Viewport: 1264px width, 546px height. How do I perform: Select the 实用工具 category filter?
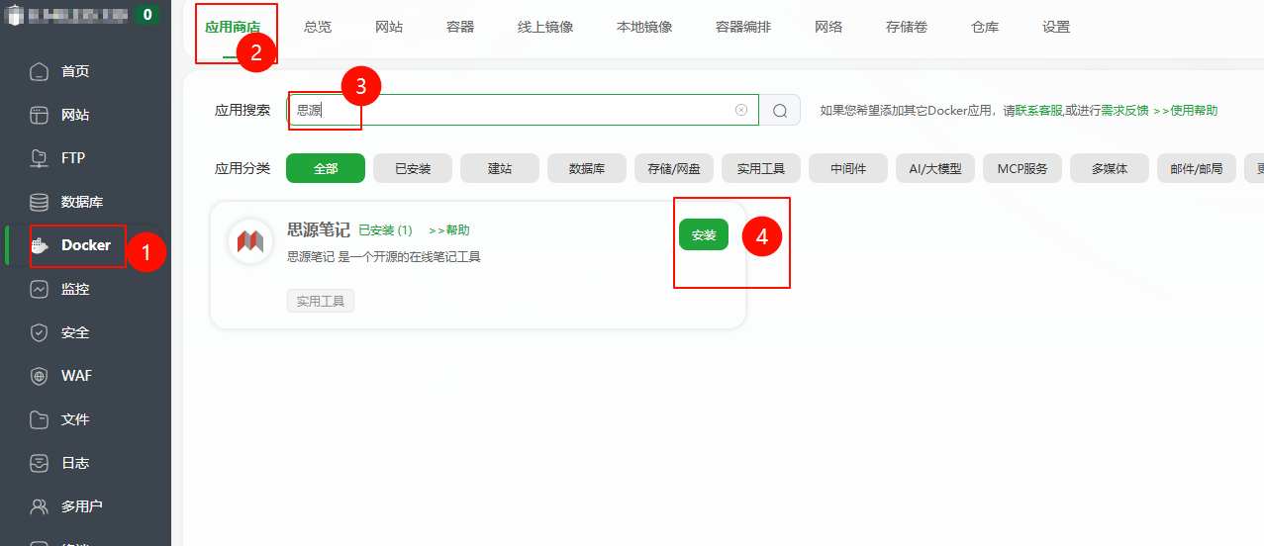pos(761,168)
